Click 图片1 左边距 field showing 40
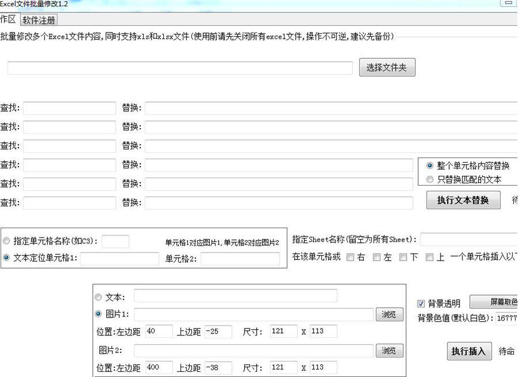Viewport: 519px width, 377px height. click(x=159, y=331)
